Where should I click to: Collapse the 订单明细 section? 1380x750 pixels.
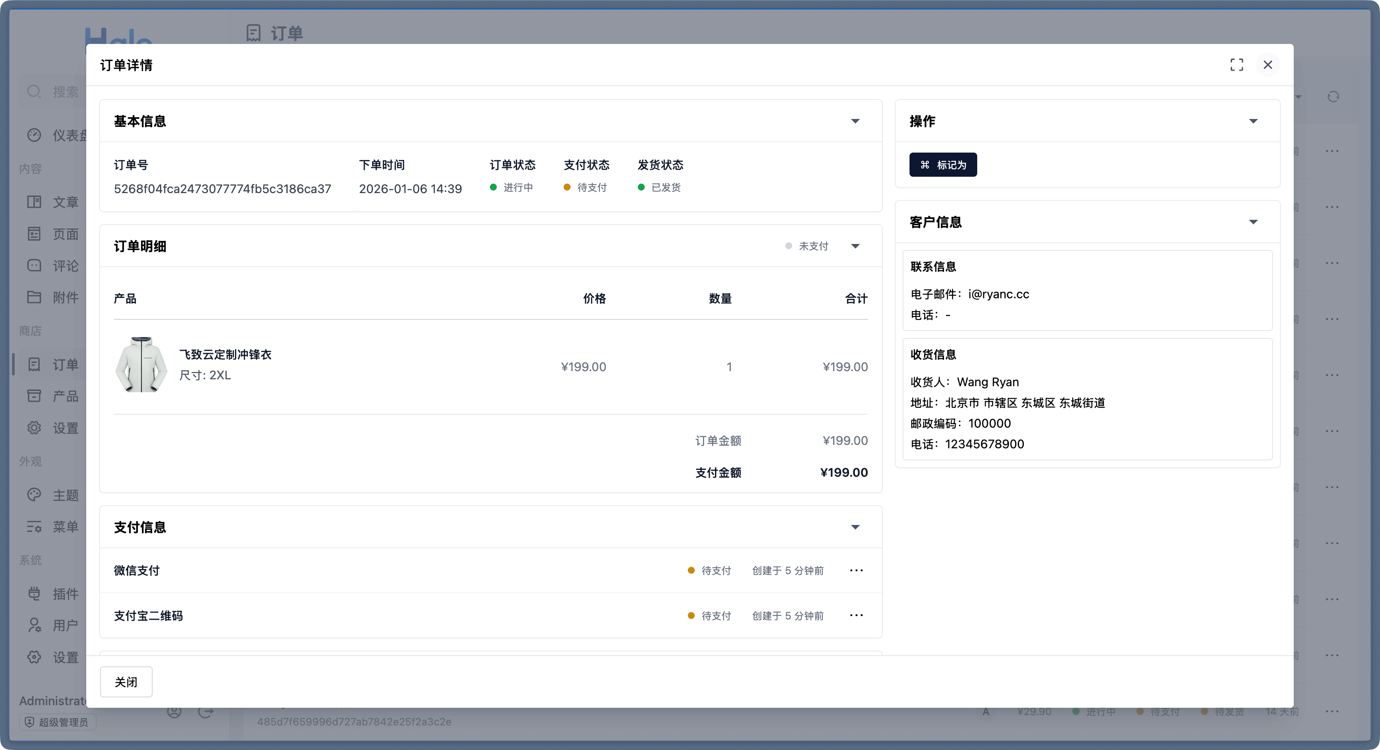(855, 246)
